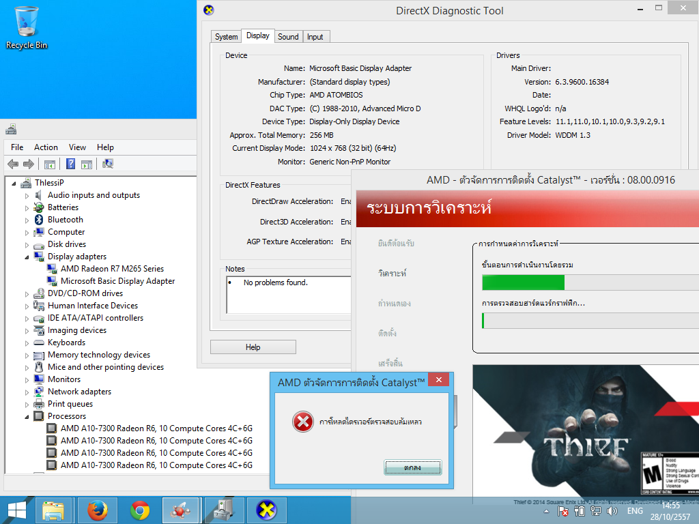This screenshot has width=699, height=524.
Task: Open Help menu in Device Manager
Action: pyautogui.click(x=105, y=147)
